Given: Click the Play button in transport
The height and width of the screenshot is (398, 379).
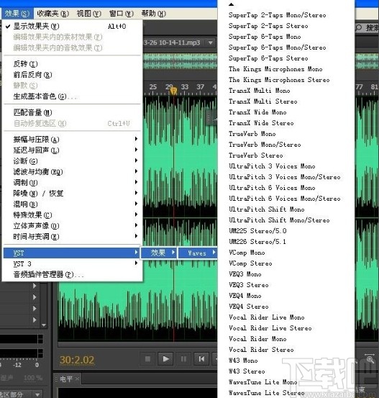Looking at the screenshot, I should pyautogui.click(x=165, y=359).
